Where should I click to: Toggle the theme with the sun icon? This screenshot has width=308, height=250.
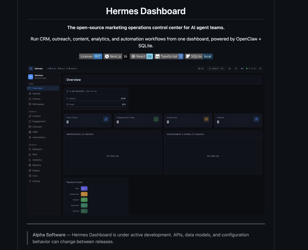click(236, 69)
